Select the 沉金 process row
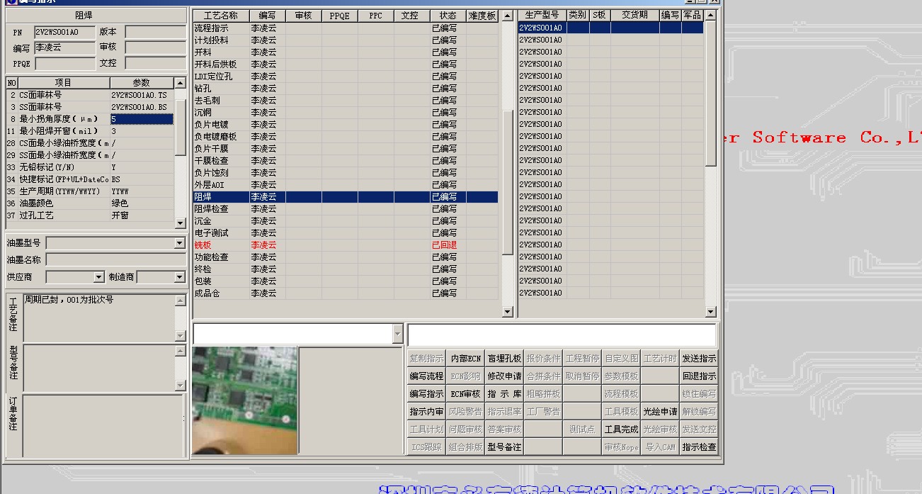The width and height of the screenshot is (922, 494). point(346,221)
